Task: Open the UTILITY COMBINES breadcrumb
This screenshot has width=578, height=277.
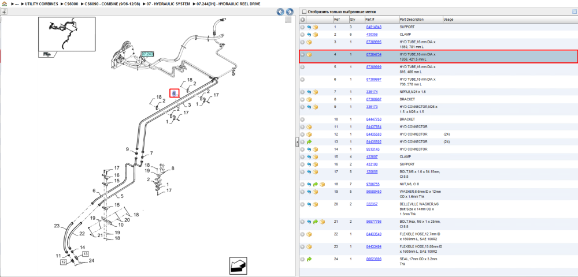Action: (41, 3)
